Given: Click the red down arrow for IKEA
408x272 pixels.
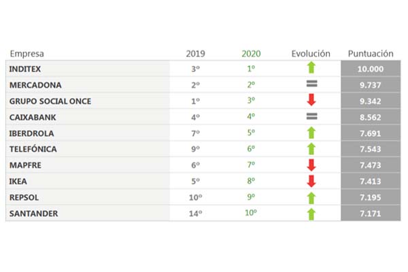Looking at the screenshot, I should (312, 181).
